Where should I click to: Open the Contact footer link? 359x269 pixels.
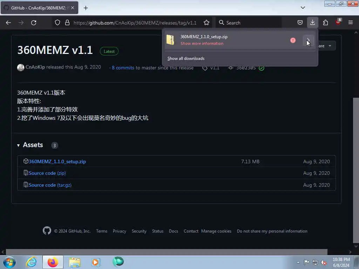click(x=191, y=231)
